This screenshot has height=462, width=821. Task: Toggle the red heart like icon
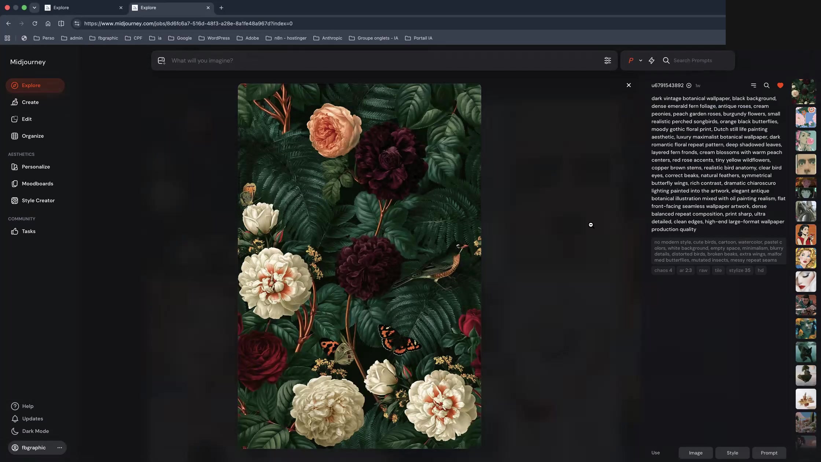click(780, 85)
